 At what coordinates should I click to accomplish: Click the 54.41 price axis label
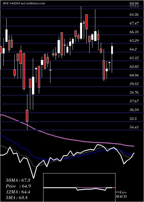click(x=134, y=127)
